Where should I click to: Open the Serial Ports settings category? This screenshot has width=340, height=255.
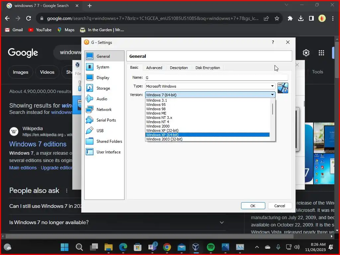(104, 120)
